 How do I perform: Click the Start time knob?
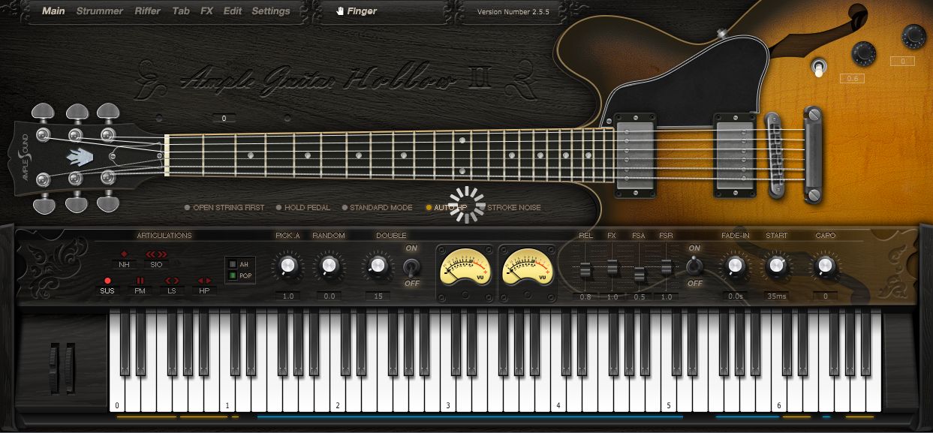(x=777, y=266)
